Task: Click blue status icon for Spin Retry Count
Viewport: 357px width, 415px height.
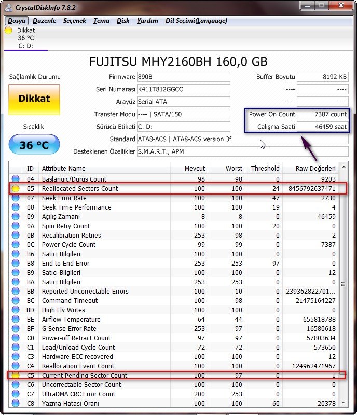Action: click(x=16, y=226)
